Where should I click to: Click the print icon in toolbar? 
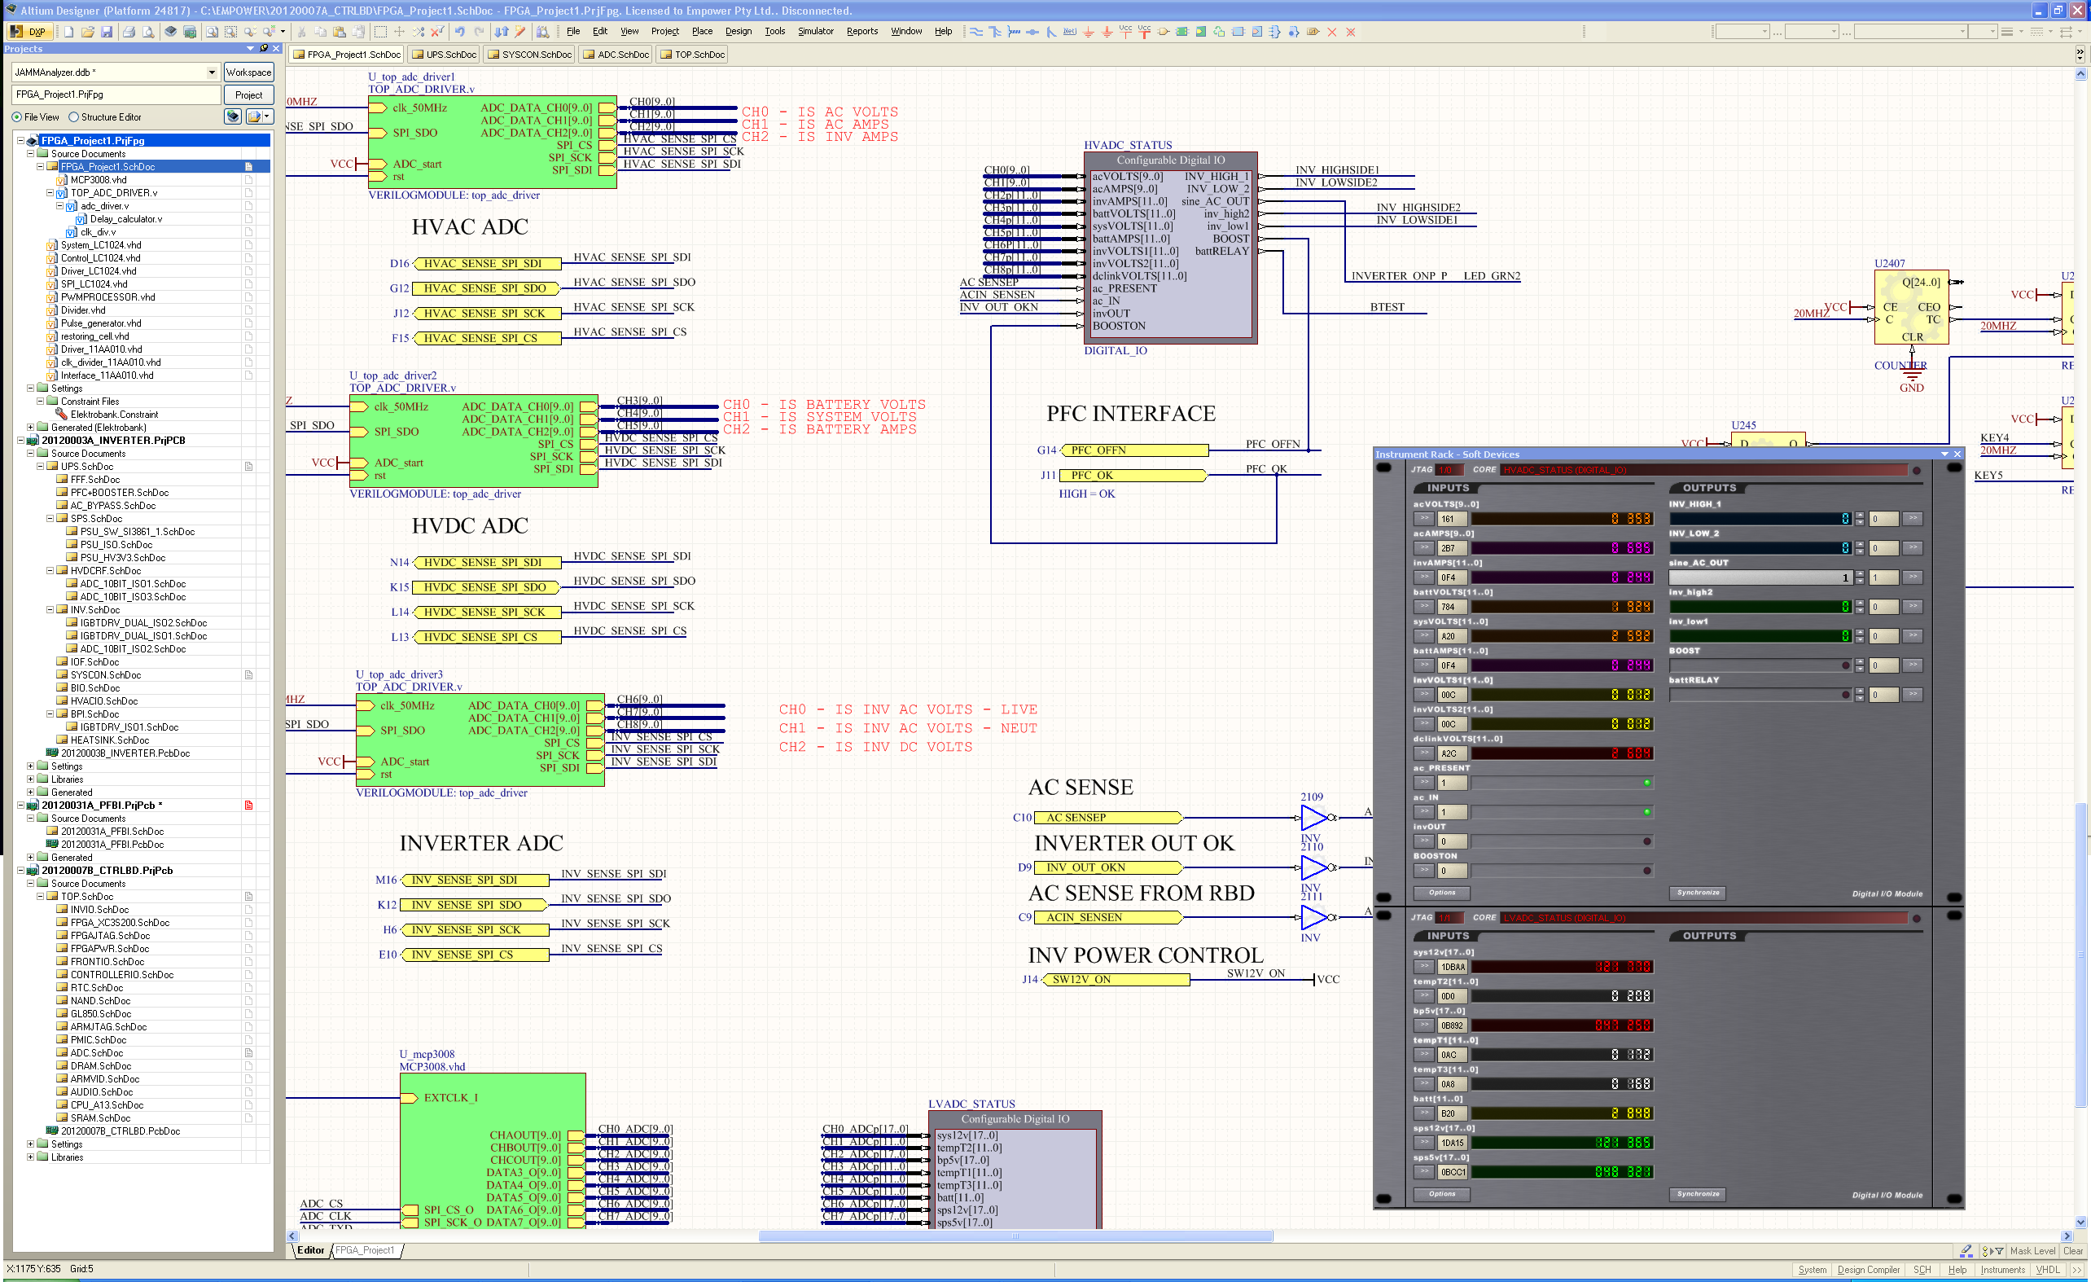click(x=129, y=32)
